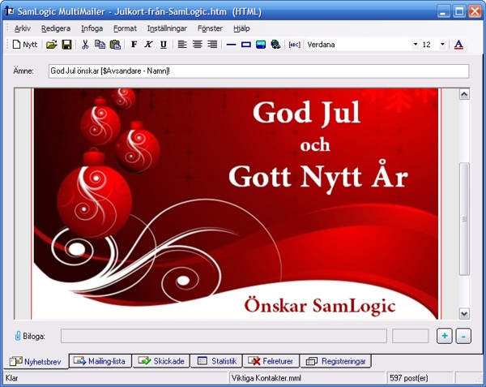Toggle bold with the F icon

[134, 45]
